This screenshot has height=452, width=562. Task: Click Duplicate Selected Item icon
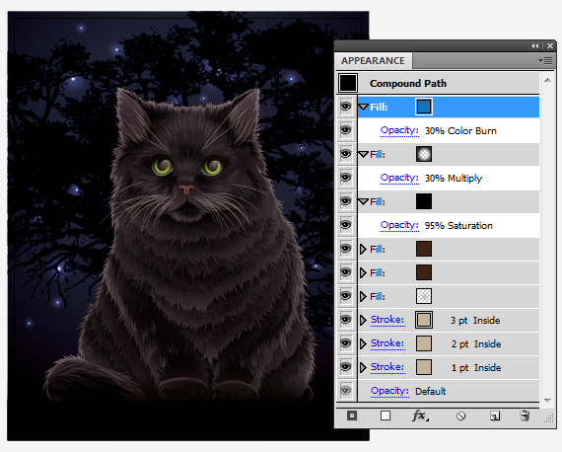pos(495,415)
